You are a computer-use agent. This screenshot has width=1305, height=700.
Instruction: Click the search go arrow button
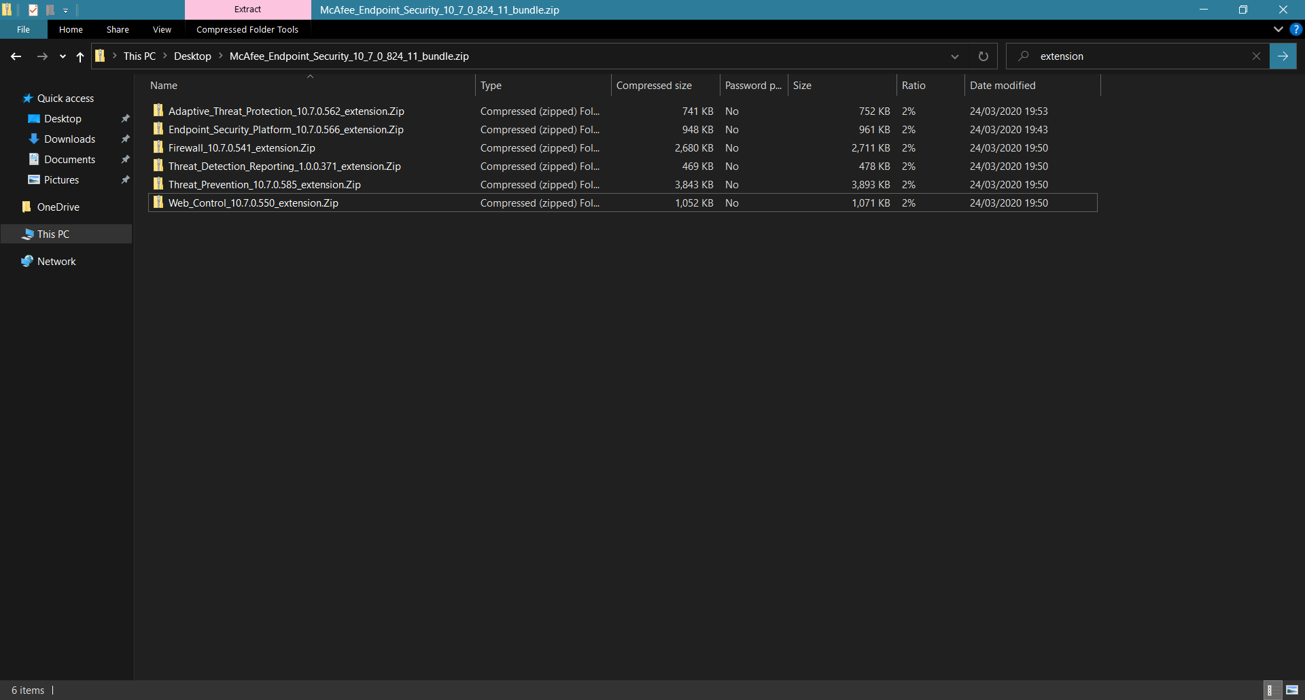pyautogui.click(x=1283, y=56)
